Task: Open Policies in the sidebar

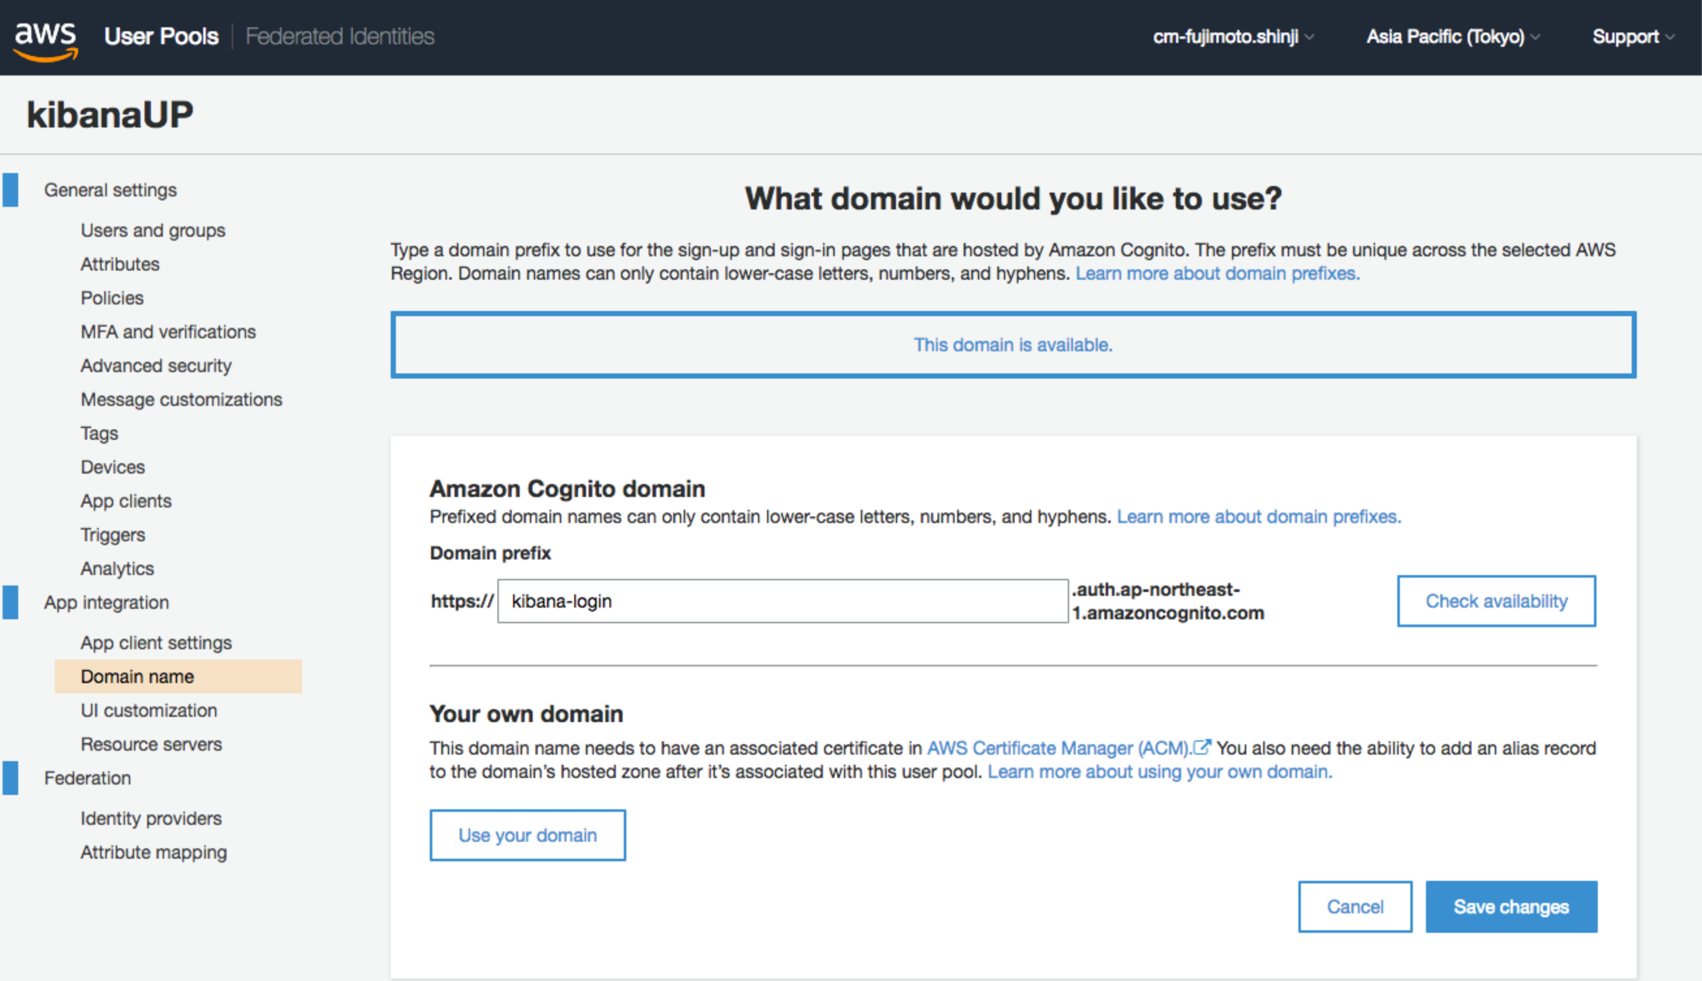Action: point(112,298)
